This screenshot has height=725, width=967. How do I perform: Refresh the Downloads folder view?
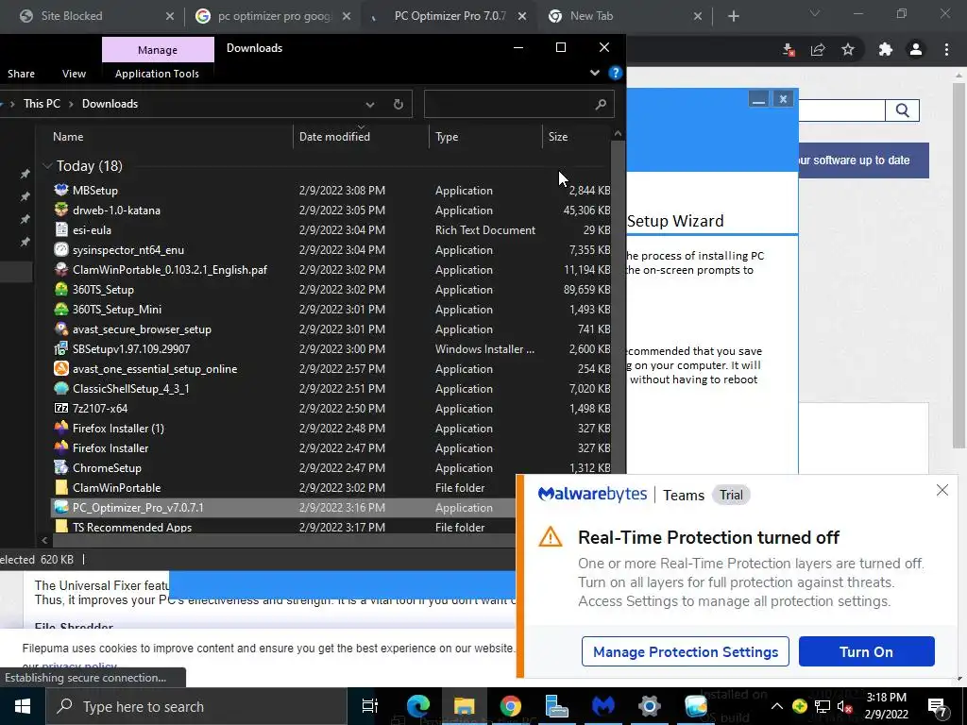(x=399, y=104)
